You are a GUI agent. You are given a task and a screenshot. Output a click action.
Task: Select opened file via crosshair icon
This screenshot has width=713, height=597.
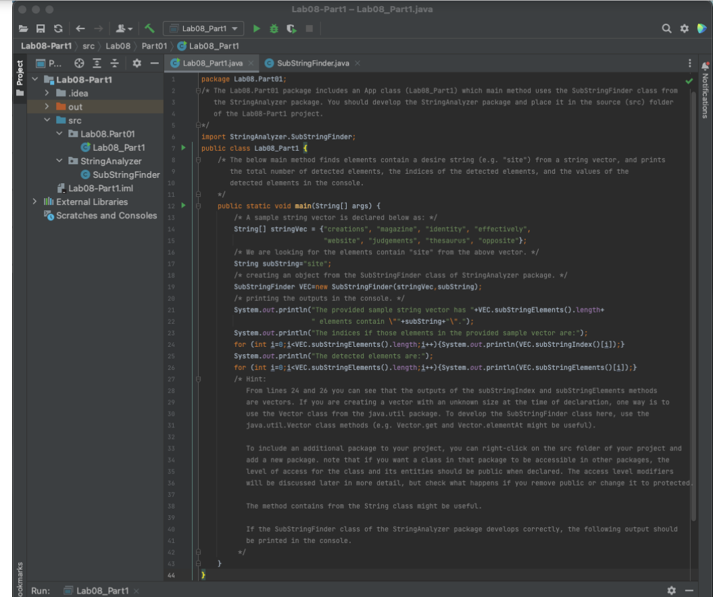click(79, 63)
